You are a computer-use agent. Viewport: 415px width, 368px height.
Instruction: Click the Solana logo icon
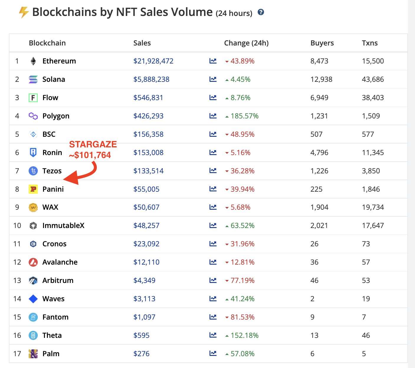pos(33,79)
